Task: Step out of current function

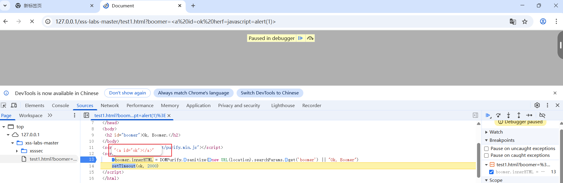Action: tap(519, 115)
